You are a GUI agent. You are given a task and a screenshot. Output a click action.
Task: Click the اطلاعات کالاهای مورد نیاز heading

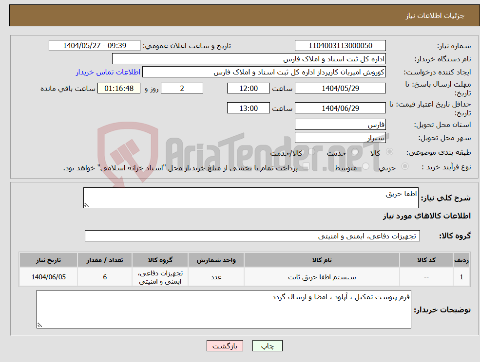(426, 216)
